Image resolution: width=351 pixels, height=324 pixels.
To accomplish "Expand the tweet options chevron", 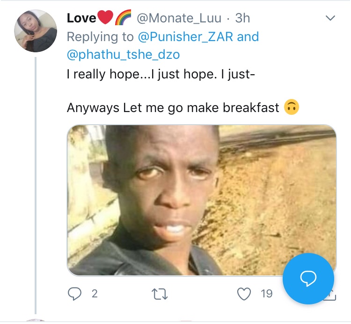I will pos(330,18).
